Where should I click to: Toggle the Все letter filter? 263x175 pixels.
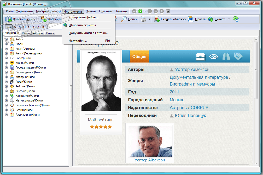point(9,27)
